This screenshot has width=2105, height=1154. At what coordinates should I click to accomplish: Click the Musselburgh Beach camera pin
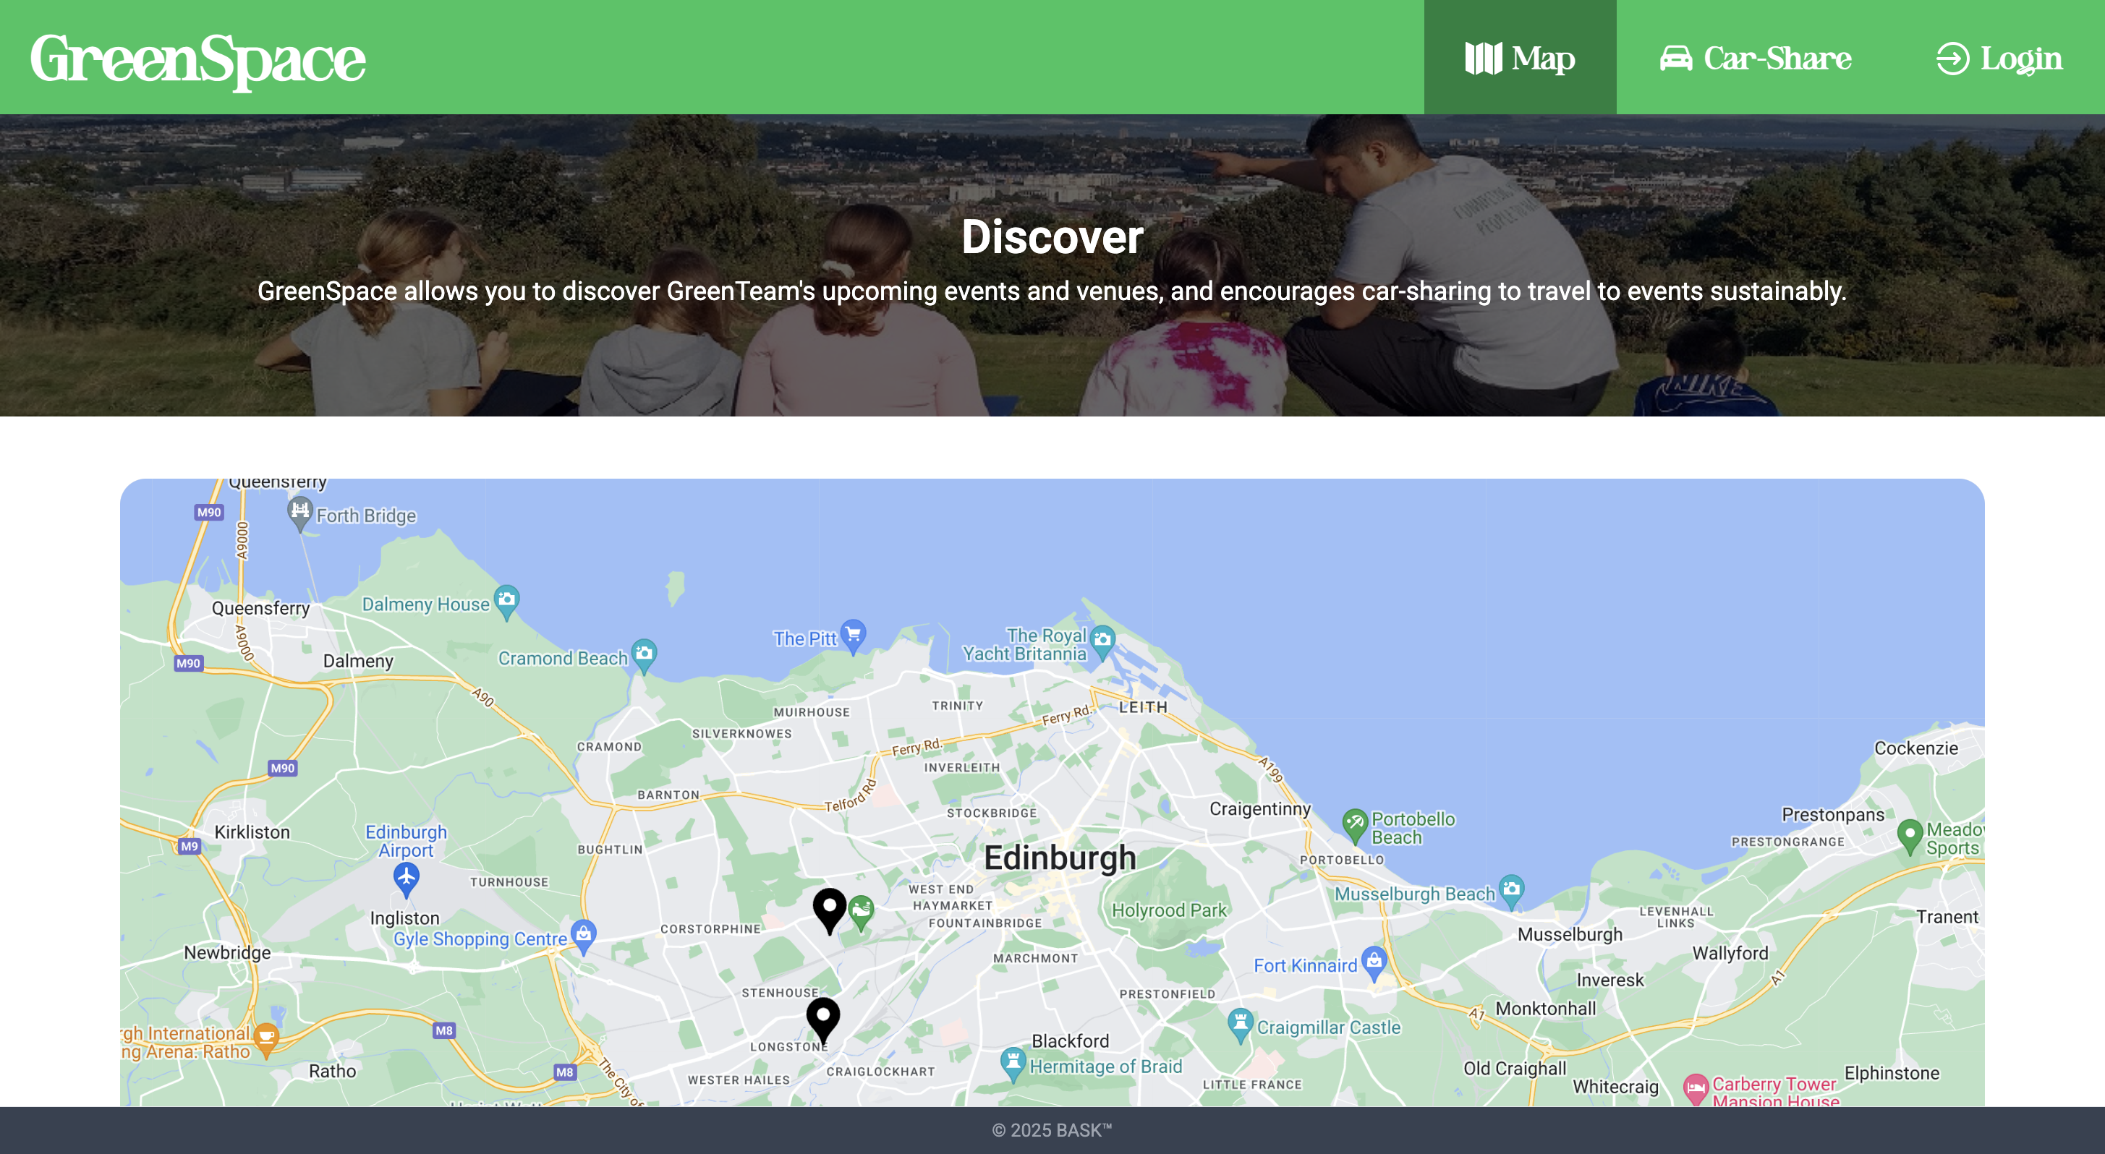click(1512, 891)
